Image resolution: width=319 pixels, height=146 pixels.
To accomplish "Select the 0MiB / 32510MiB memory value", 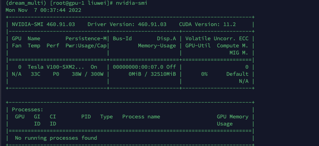I will coord(152,74).
